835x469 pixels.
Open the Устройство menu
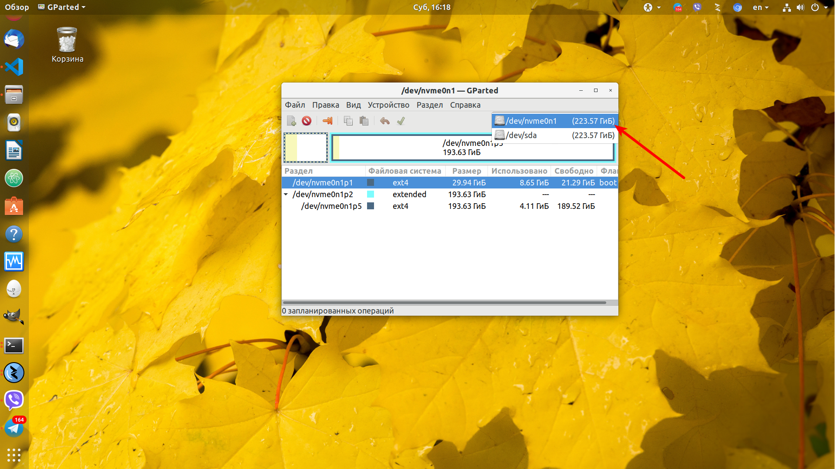coord(388,105)
